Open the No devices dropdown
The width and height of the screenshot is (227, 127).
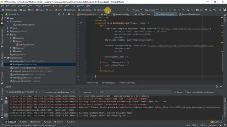coord(151,10)
